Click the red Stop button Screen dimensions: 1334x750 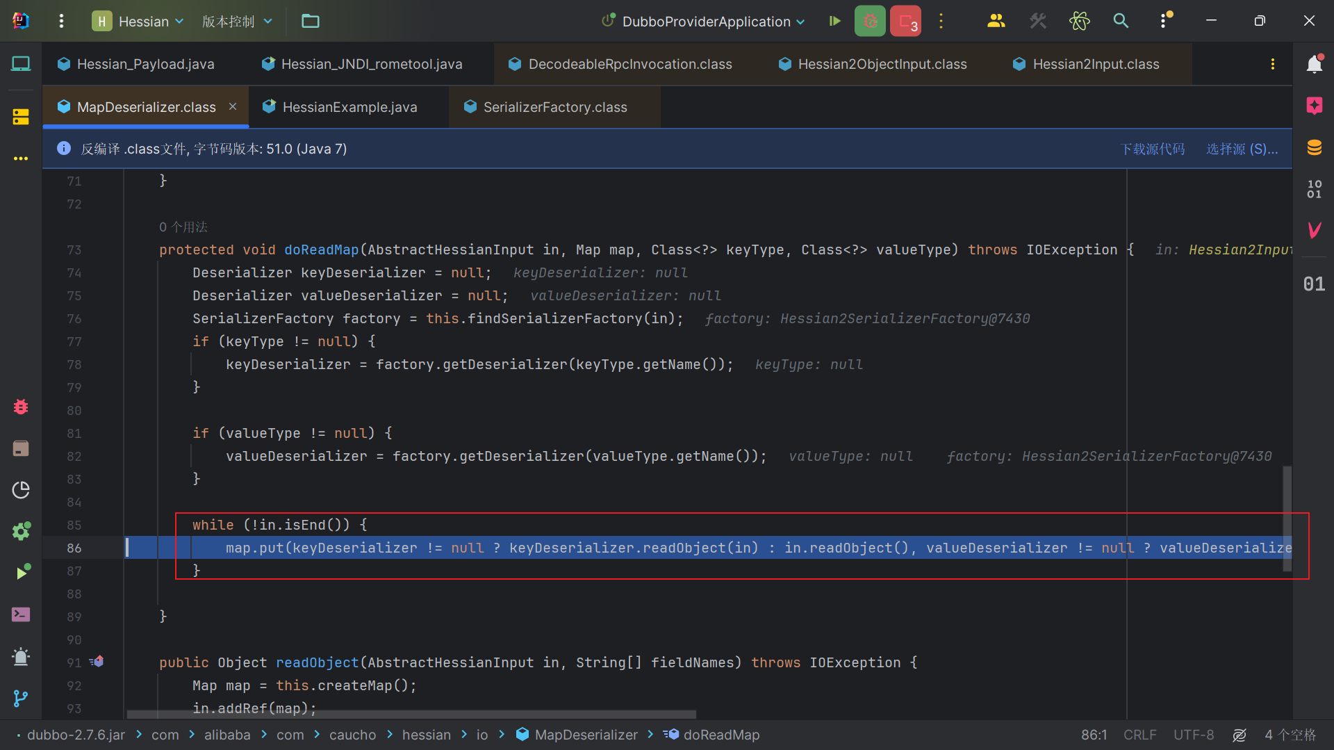click(906, 21)
